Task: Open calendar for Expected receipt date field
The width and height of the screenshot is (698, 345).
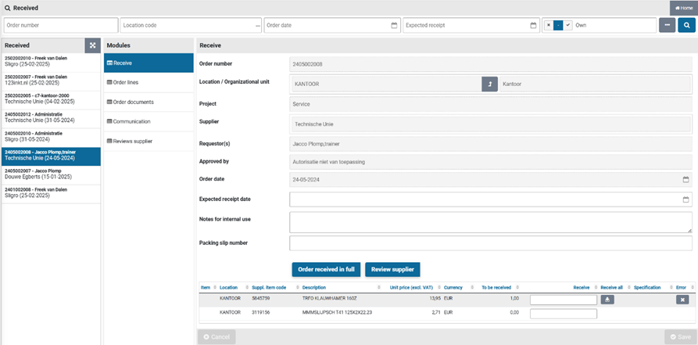Action: (685, 199)
